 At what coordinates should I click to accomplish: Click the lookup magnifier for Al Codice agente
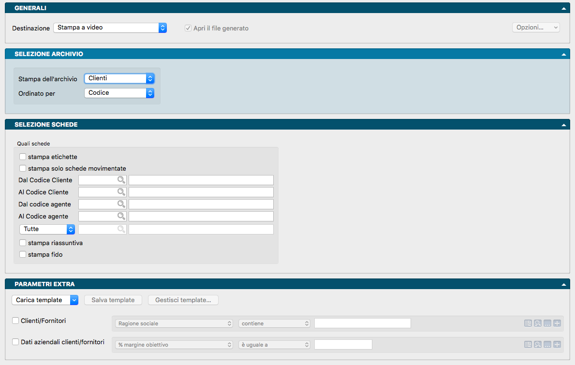click(x=121, y=217)
